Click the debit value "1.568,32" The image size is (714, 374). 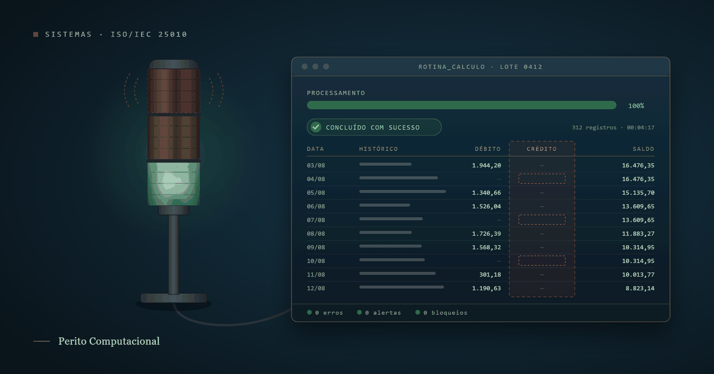(x=487, y=248)
